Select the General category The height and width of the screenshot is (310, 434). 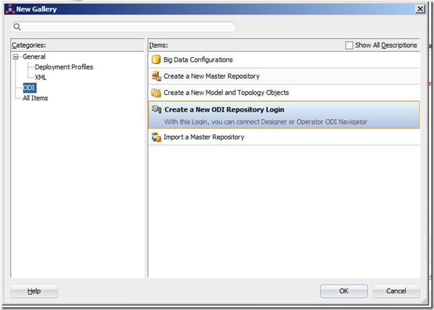click(34, 56)
